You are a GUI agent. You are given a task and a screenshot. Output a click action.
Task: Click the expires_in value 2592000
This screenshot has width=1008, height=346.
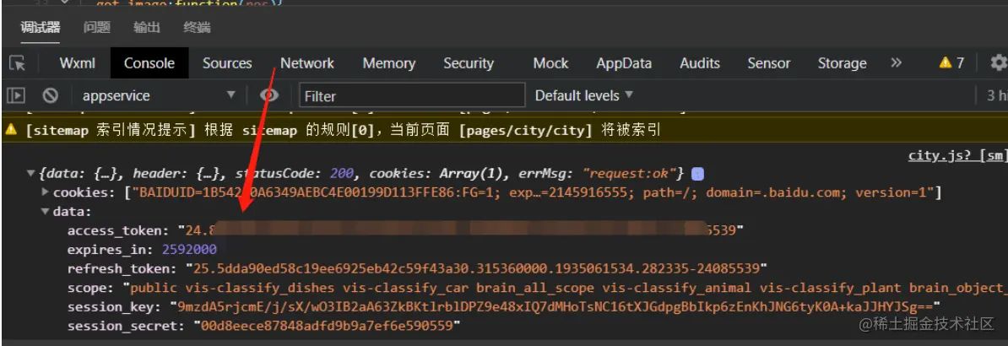tap(189, 250)
